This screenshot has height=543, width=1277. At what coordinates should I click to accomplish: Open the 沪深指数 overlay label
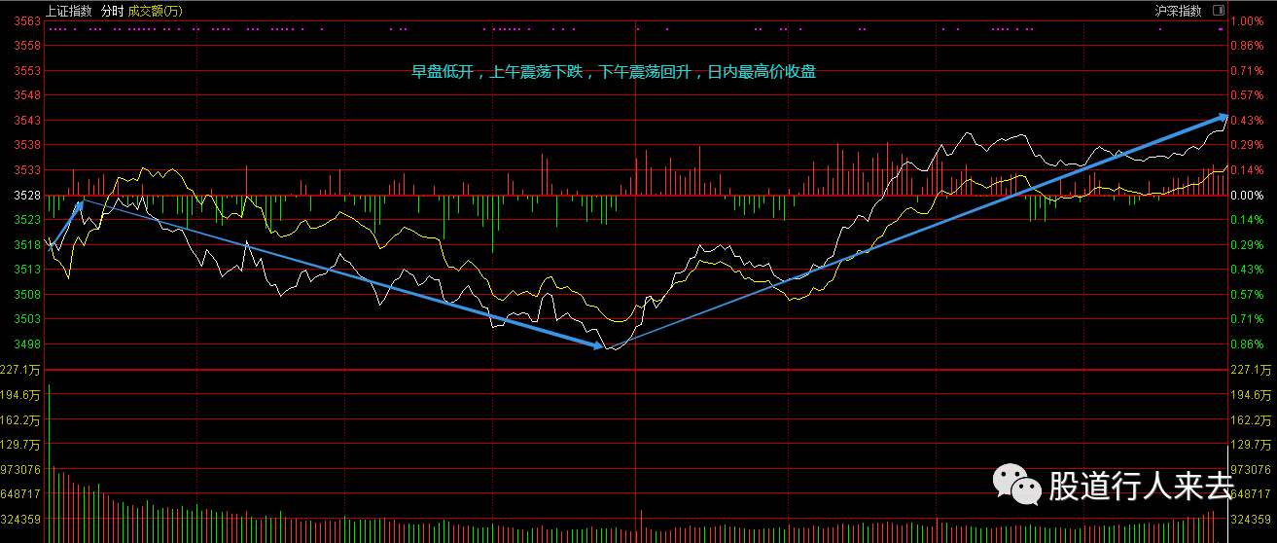click(x=1178, y=12)
